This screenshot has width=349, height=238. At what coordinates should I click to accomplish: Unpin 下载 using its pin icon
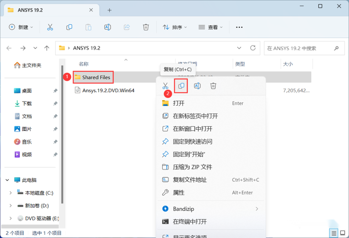[55, 103]
